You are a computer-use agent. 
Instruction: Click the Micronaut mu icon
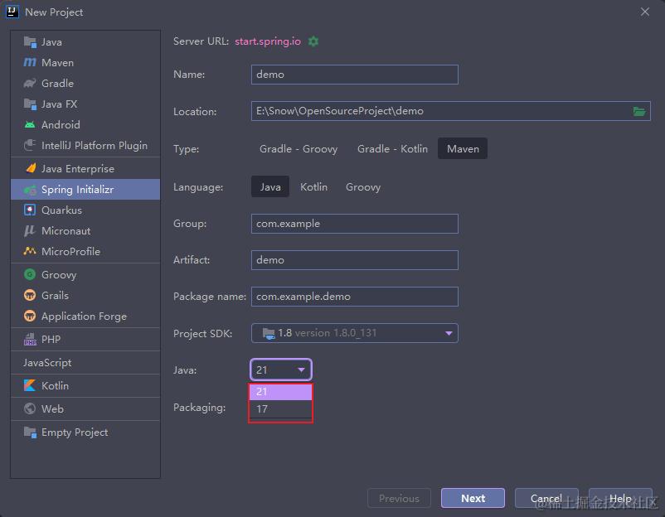(30, 230)
